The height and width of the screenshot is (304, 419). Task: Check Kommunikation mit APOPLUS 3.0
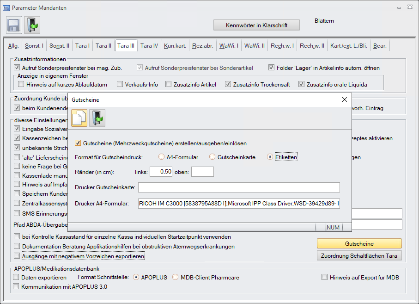17,286
